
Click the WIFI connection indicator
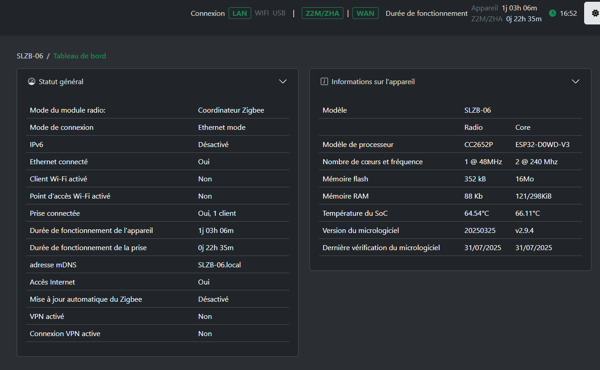[262, 13]
